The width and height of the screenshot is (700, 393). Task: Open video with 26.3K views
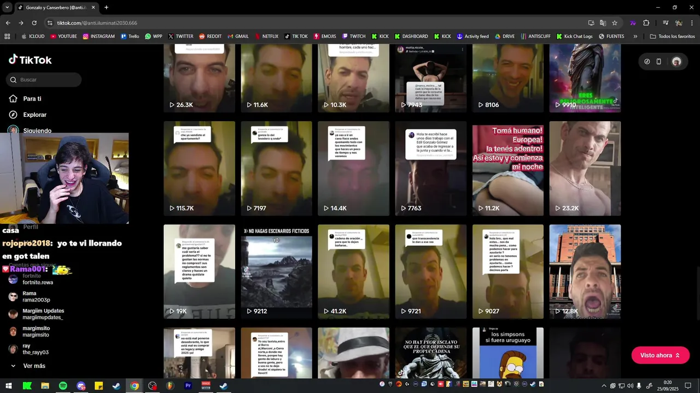[199, 78]
